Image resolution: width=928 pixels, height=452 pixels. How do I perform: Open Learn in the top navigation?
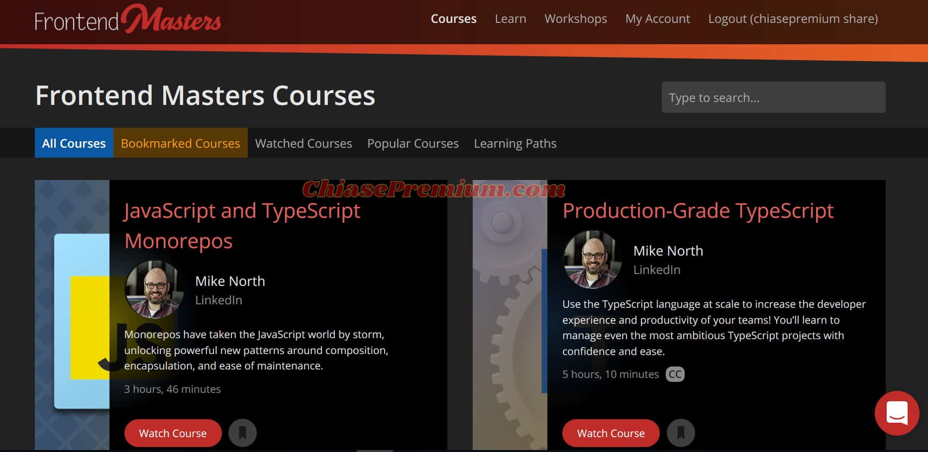(511, 19)
